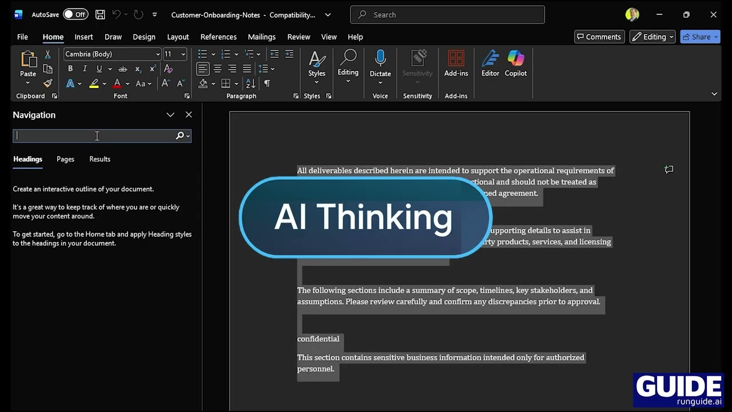Click the comment marker beside the document

[669, 169]
